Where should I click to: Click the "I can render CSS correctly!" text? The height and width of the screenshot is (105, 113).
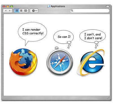(33, 32)
